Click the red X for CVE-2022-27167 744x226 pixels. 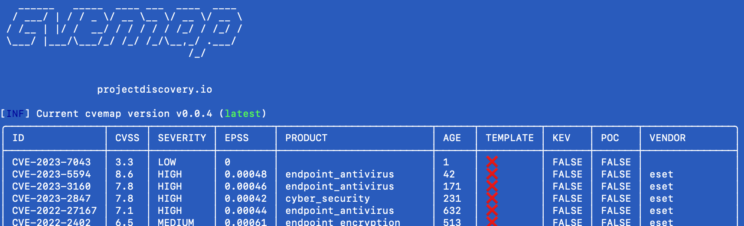tap(492, 210)
